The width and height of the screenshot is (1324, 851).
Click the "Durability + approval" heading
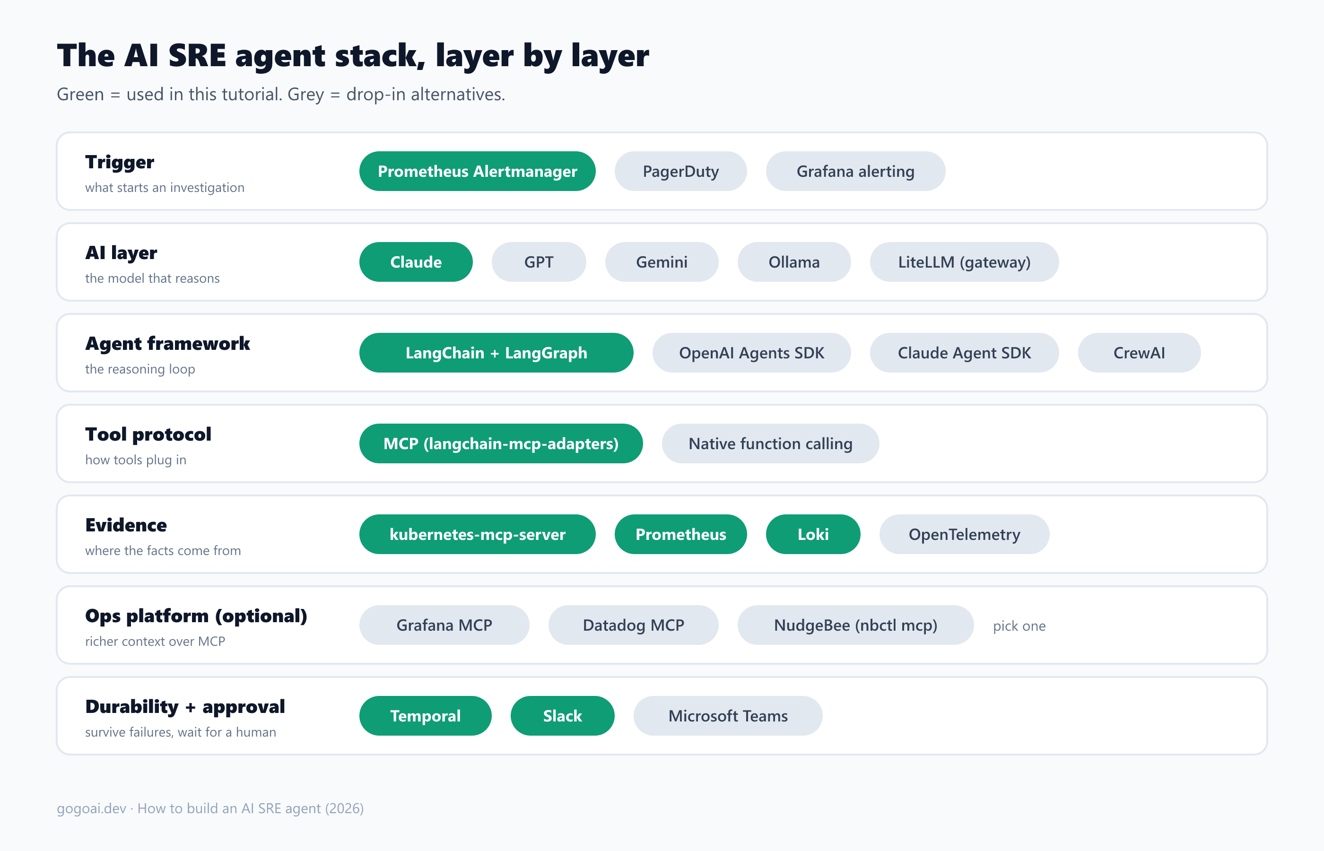click(185, 707)
